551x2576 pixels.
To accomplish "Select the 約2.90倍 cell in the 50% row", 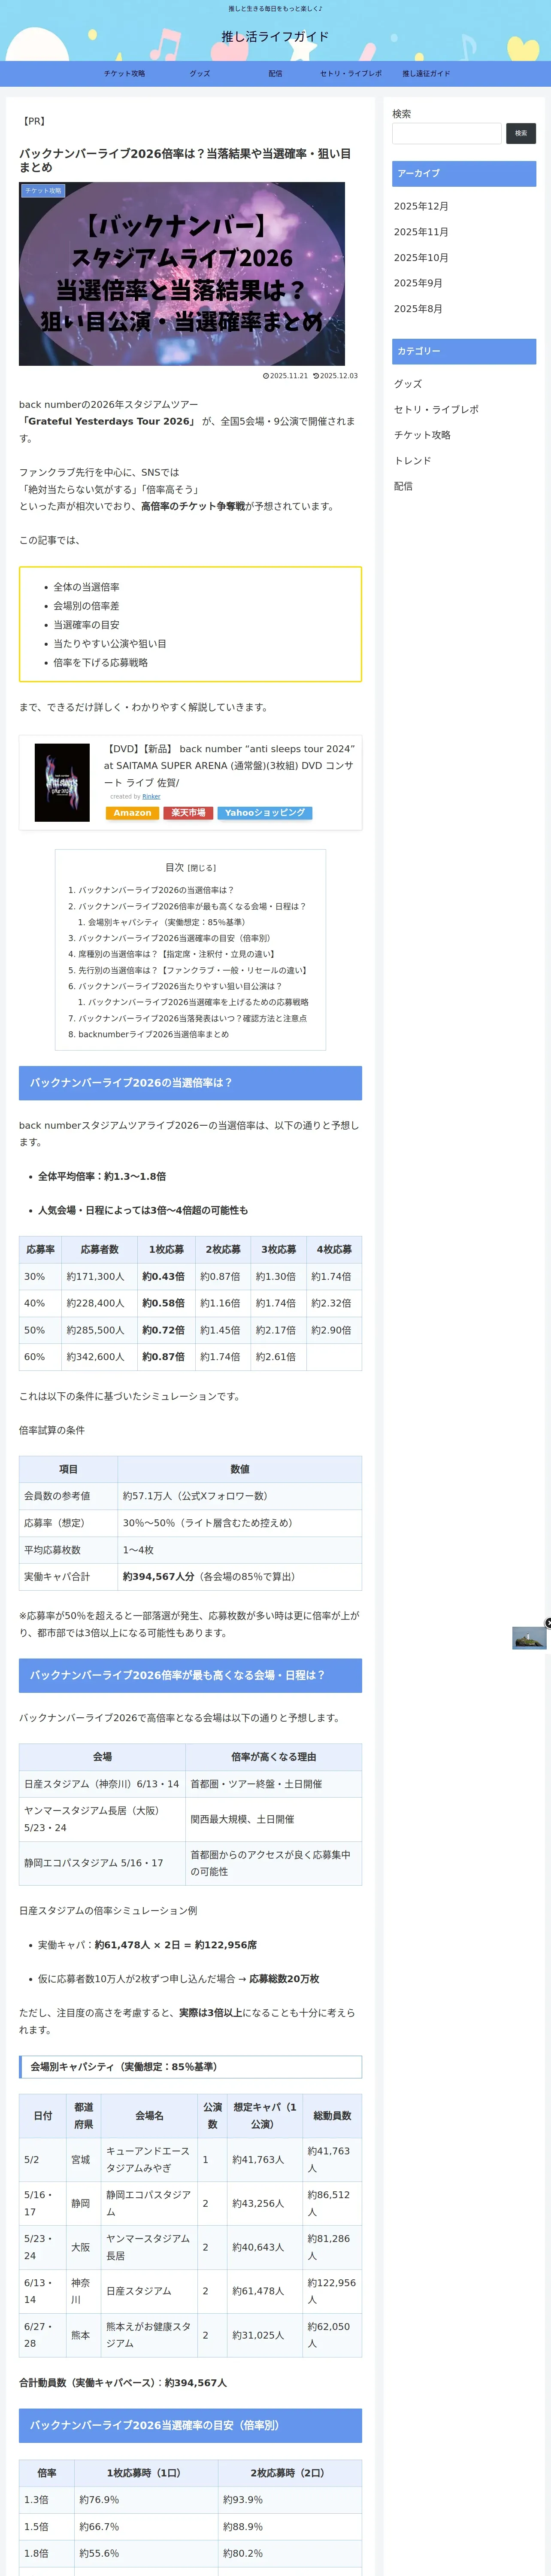I will click(334, 1330).
